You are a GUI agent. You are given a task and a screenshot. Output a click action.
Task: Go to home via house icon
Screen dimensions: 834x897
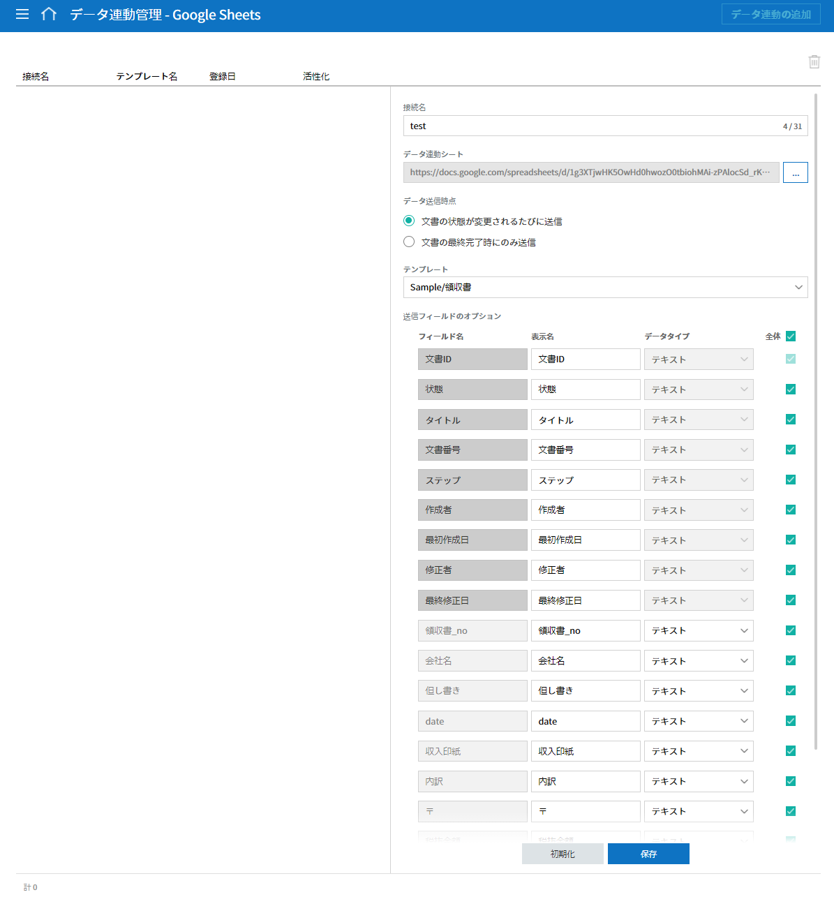pos(49,15)
